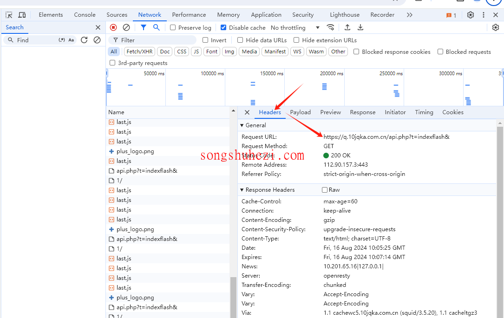Enable Hide data URLs checkbox

click(240, 40)
